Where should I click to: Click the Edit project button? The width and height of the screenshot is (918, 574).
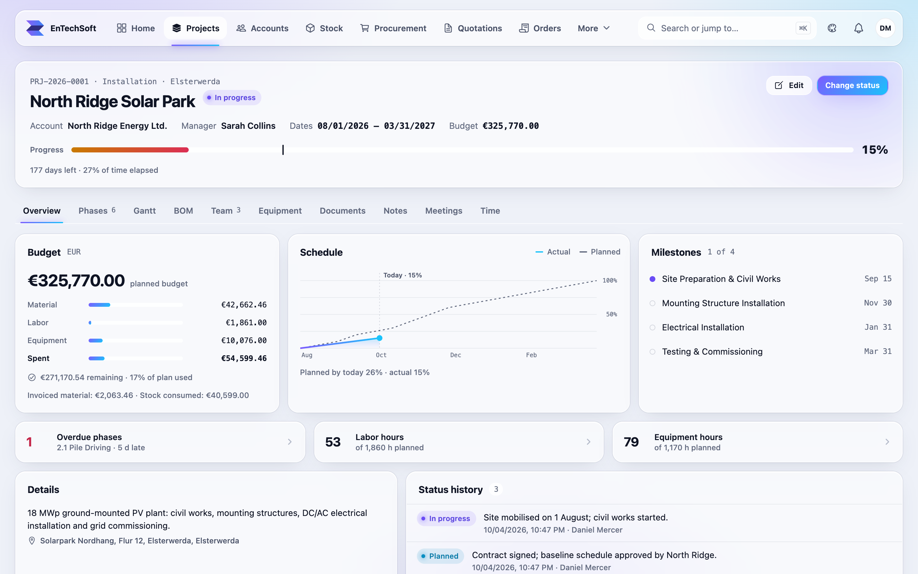point(789,85)
